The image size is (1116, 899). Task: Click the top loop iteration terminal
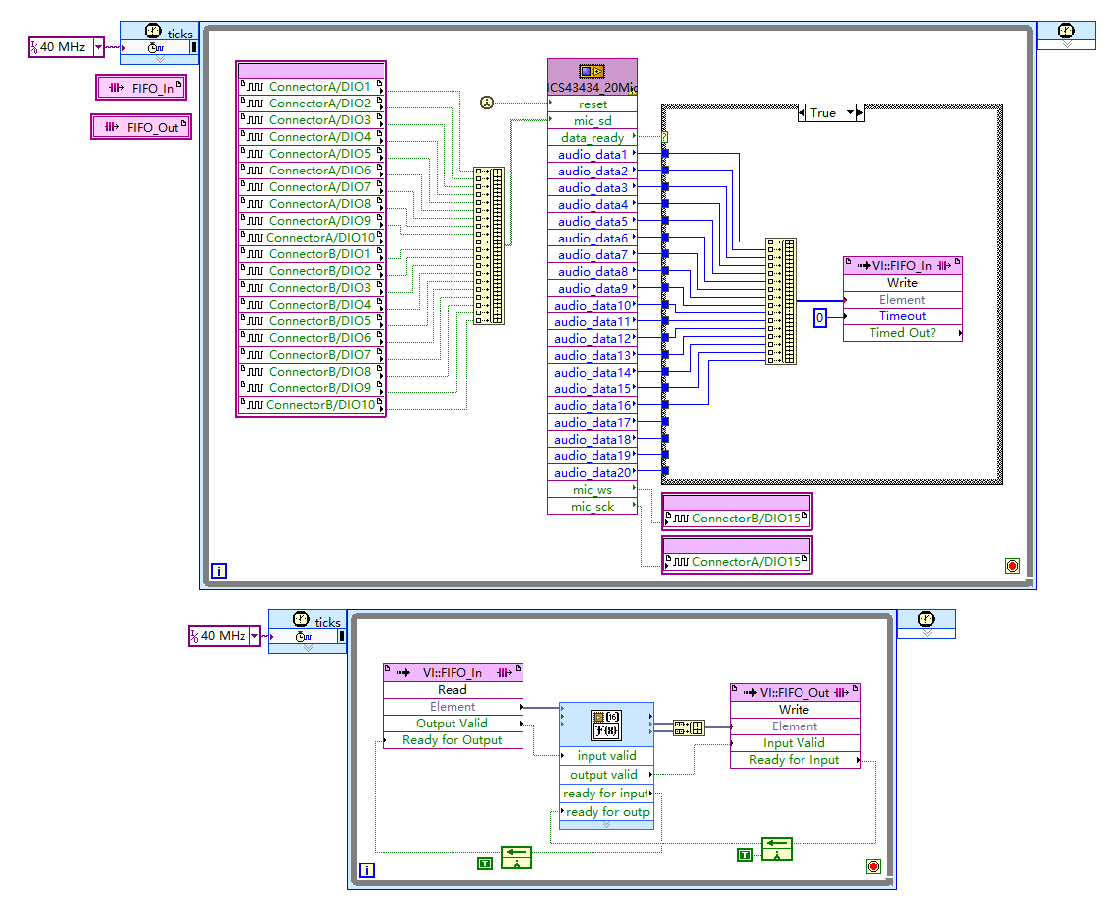(219, 570)
